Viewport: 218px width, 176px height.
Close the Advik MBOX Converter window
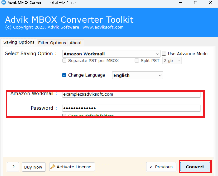(210, 3)
